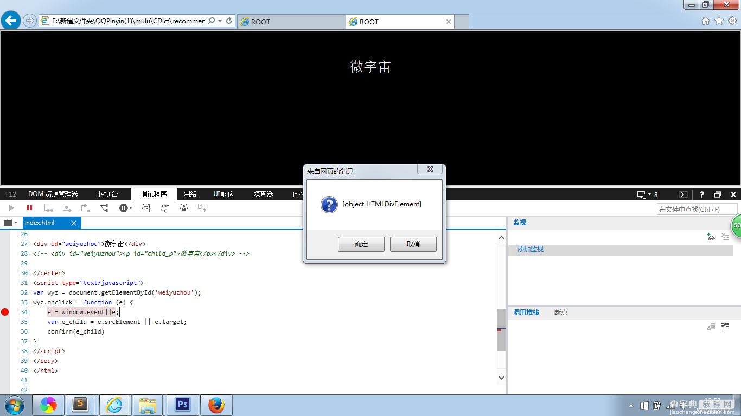This screenshot has width=741, height=416.
Task: Open a new browser tab
Action: click(x=461, y=22)
